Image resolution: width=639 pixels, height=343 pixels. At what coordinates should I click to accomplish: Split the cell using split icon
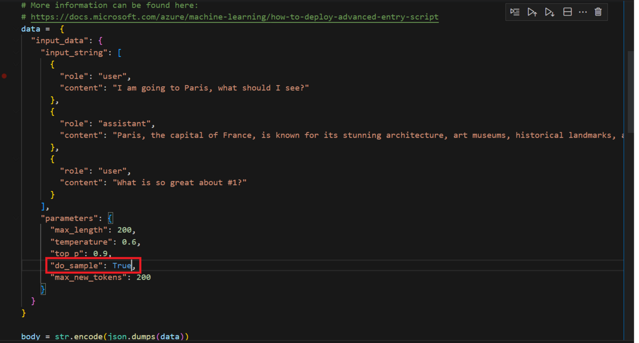pyautogui.click(x=568, y=12)
